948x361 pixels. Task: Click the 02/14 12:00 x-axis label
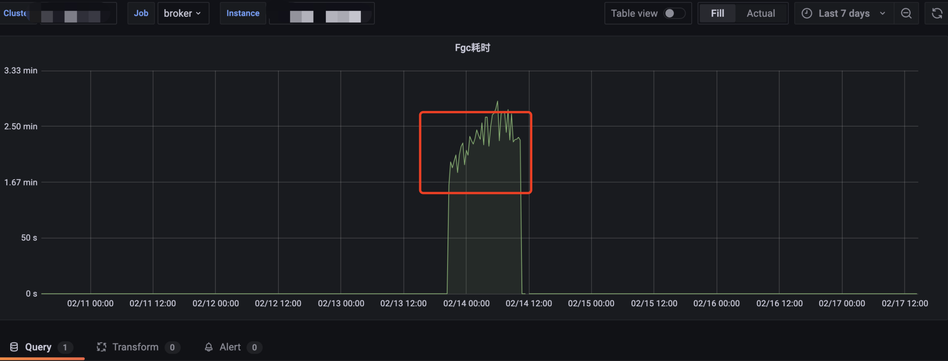point(529,304)
